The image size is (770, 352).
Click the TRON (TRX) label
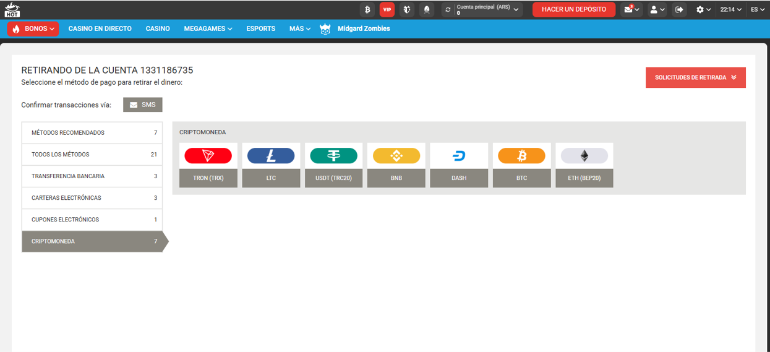[208, 178]
